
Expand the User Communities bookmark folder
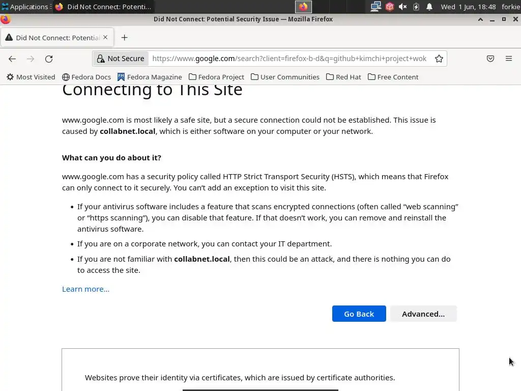(x=285, y=77)
